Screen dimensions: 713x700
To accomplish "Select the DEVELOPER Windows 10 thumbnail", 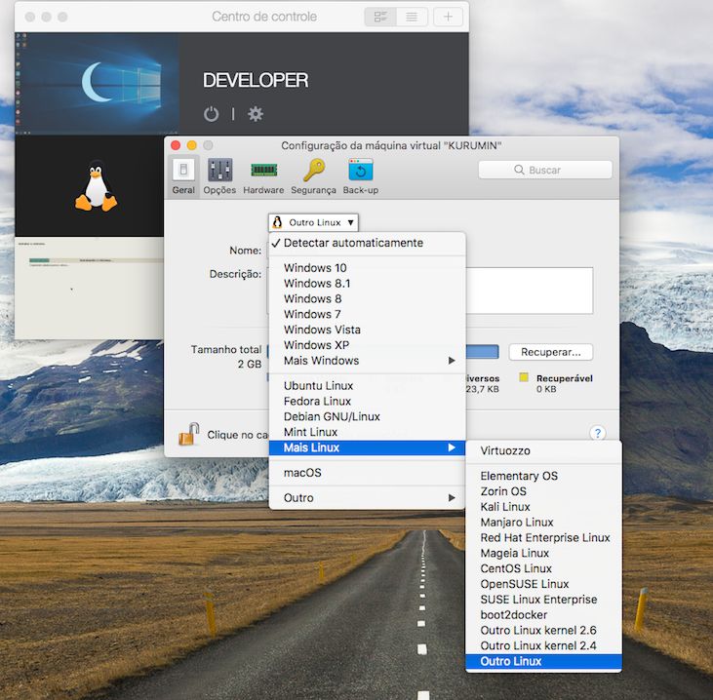I will coord(97,83).
